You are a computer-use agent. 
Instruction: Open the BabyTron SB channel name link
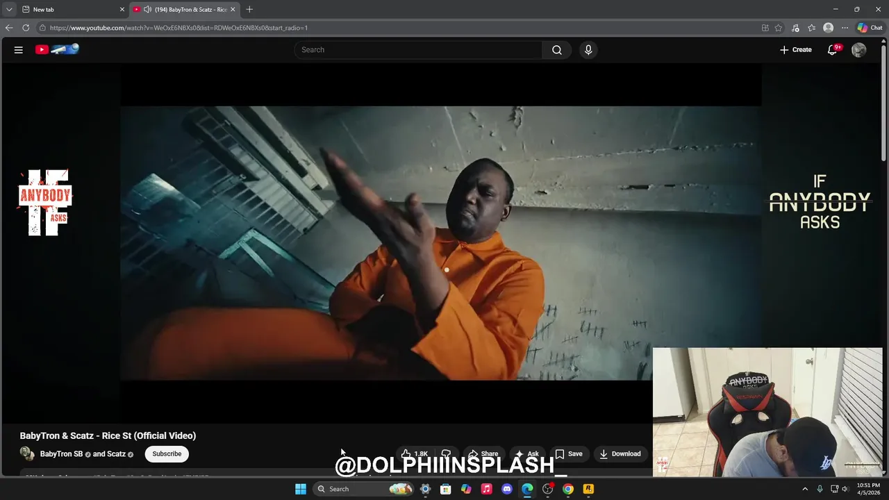[x=61, y=454]
